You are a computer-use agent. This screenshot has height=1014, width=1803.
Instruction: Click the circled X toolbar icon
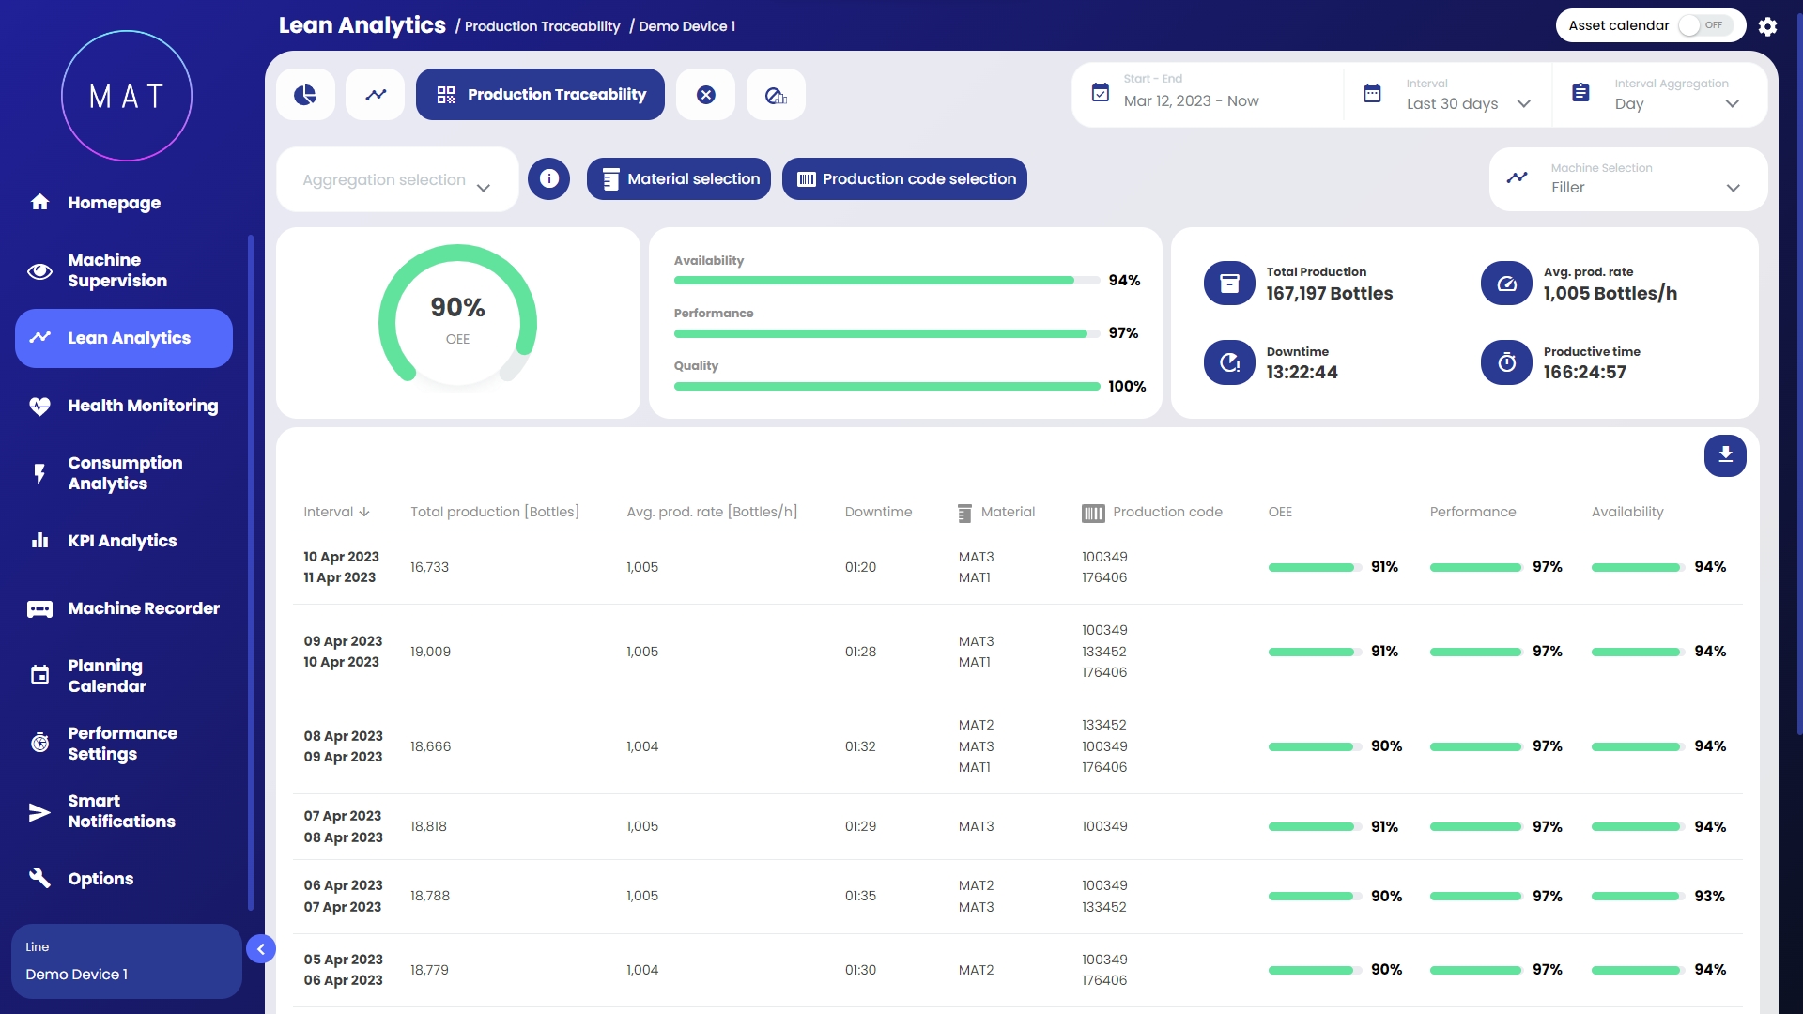click(706, 95)
